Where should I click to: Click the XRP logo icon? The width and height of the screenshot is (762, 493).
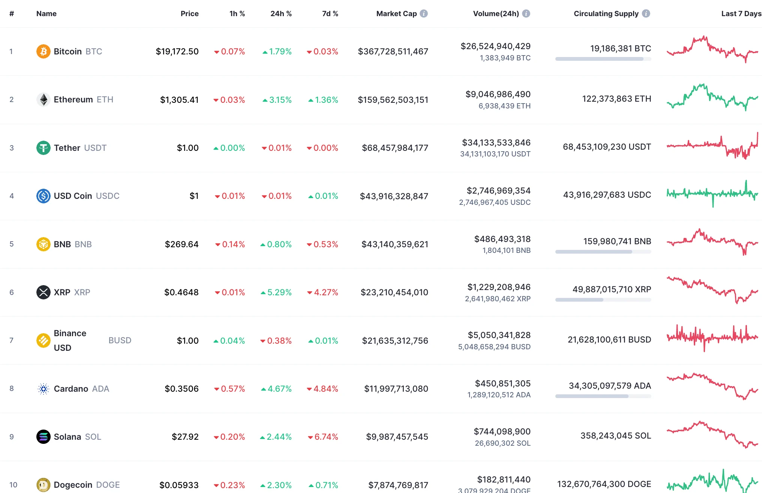coord(43,292)
